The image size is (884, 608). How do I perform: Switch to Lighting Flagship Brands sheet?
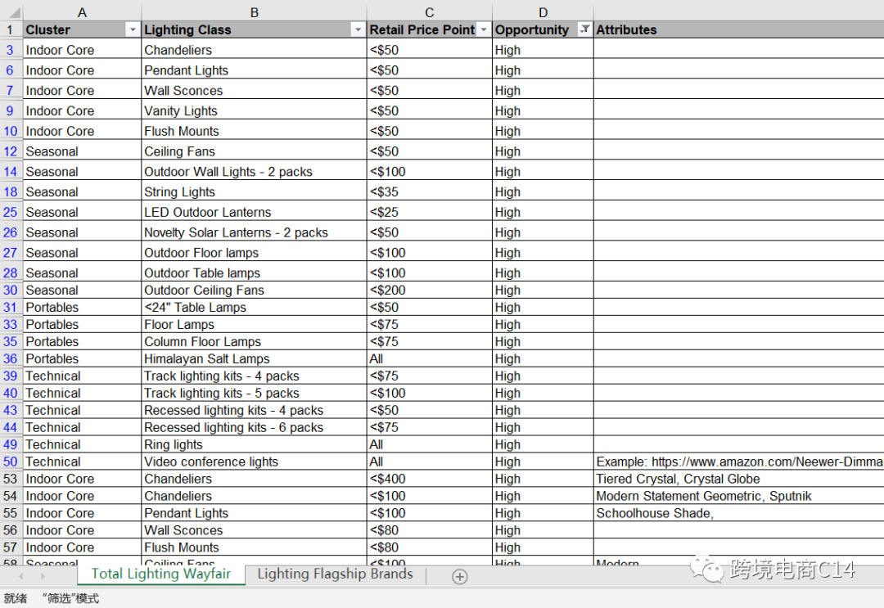click(335, 574)
